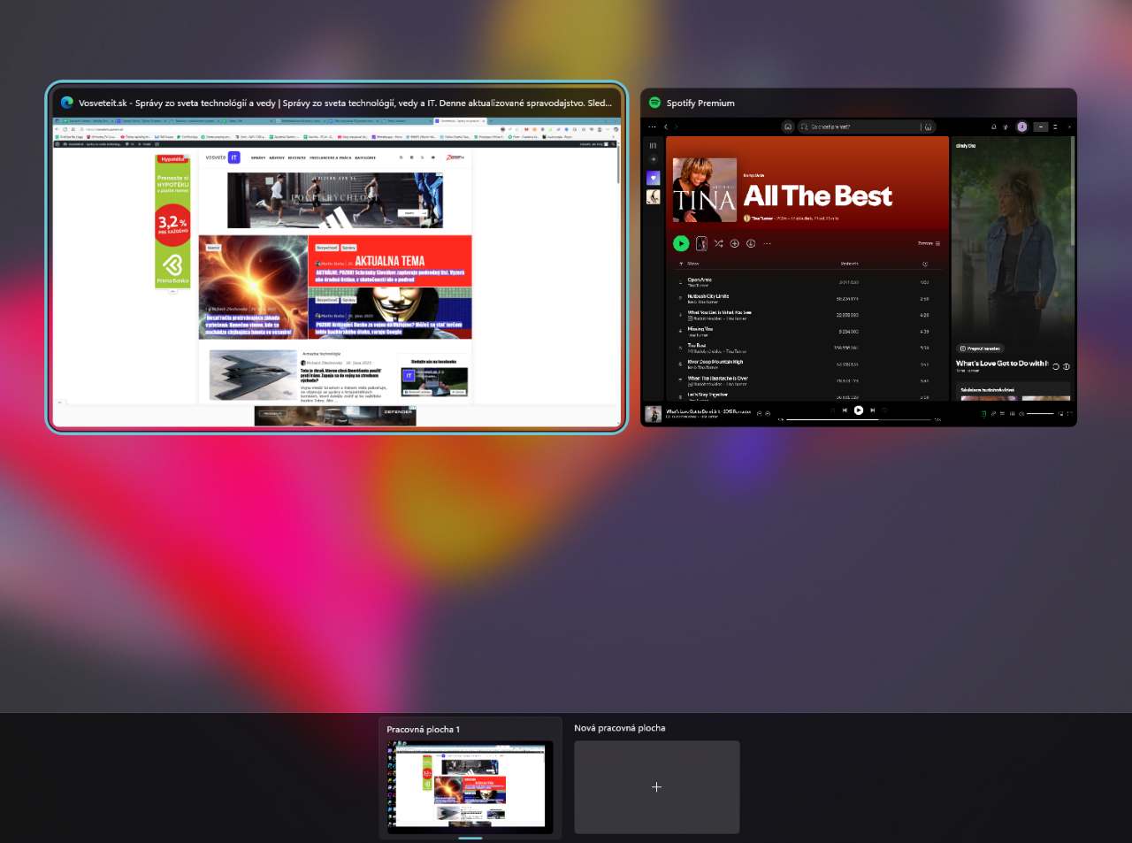
Task: Click the Spotify logo icon in the window title
Action: (654, 103)
